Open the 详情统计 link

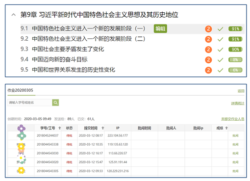238,103
